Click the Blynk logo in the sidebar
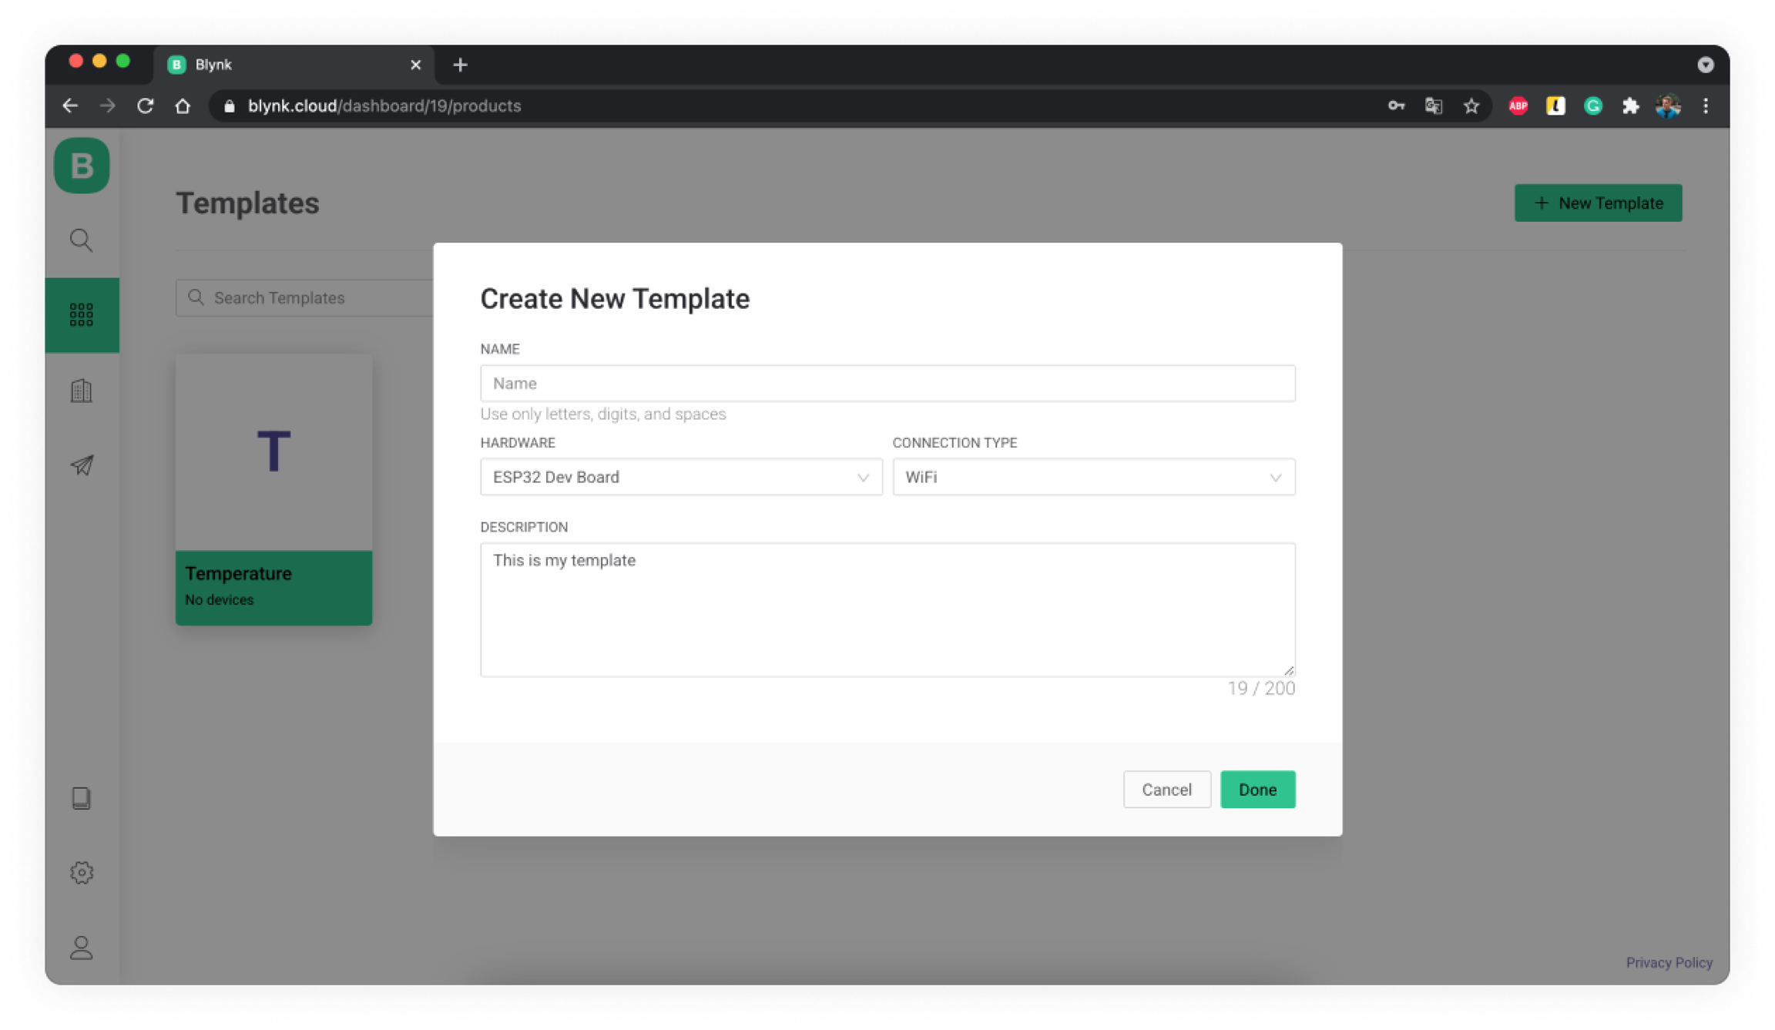Image resolution: width=1775 pixels, height=1030 pixels. tap(82, 166)
